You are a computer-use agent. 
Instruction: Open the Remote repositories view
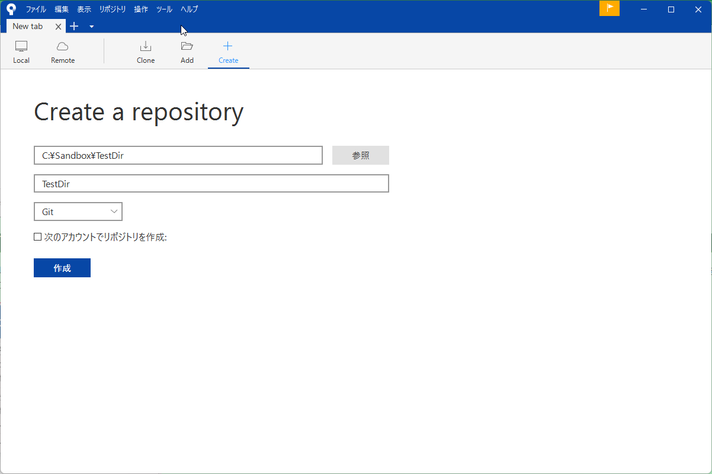63,53
